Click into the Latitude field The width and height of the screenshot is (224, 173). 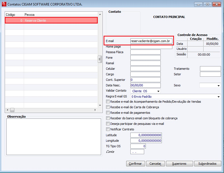pyautogui.click(x=146, y=135)
